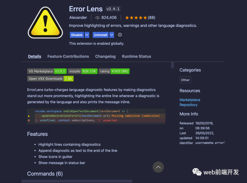Click the installs 826.13K badge
247x183 pixels.
pos(83,71)
